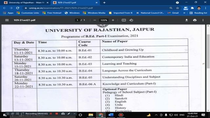Download the 929-21oct21.pdf file
Image resolution: width=210 pixels, height=118 pixels.
click(x=186, y=20)
